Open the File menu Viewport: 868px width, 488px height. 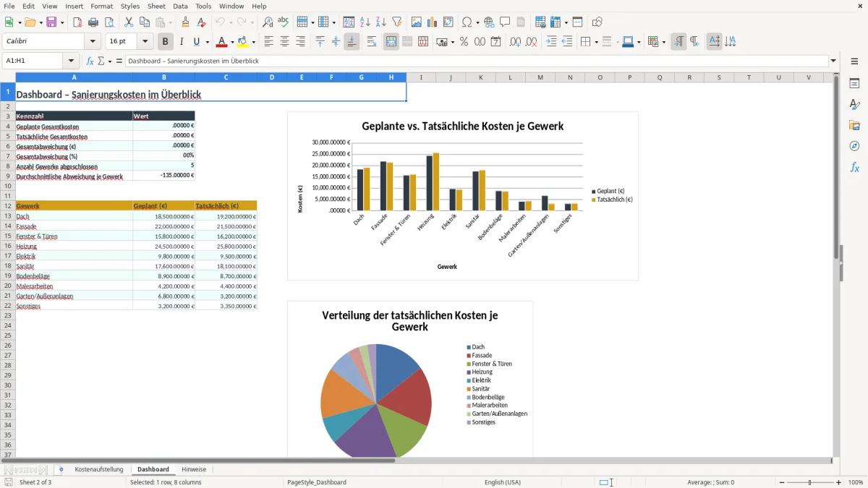click(x=9, y=6)
